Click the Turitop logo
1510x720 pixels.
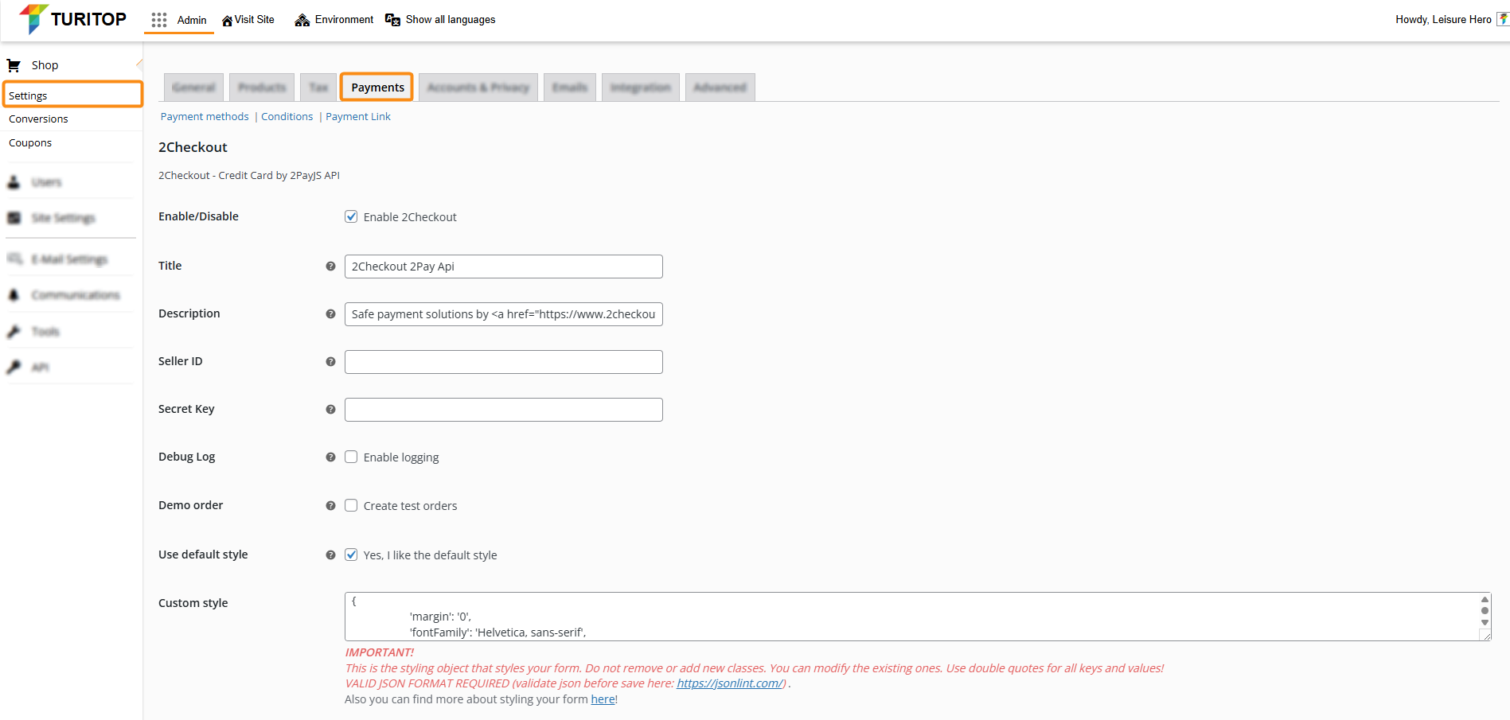(72, 19)
